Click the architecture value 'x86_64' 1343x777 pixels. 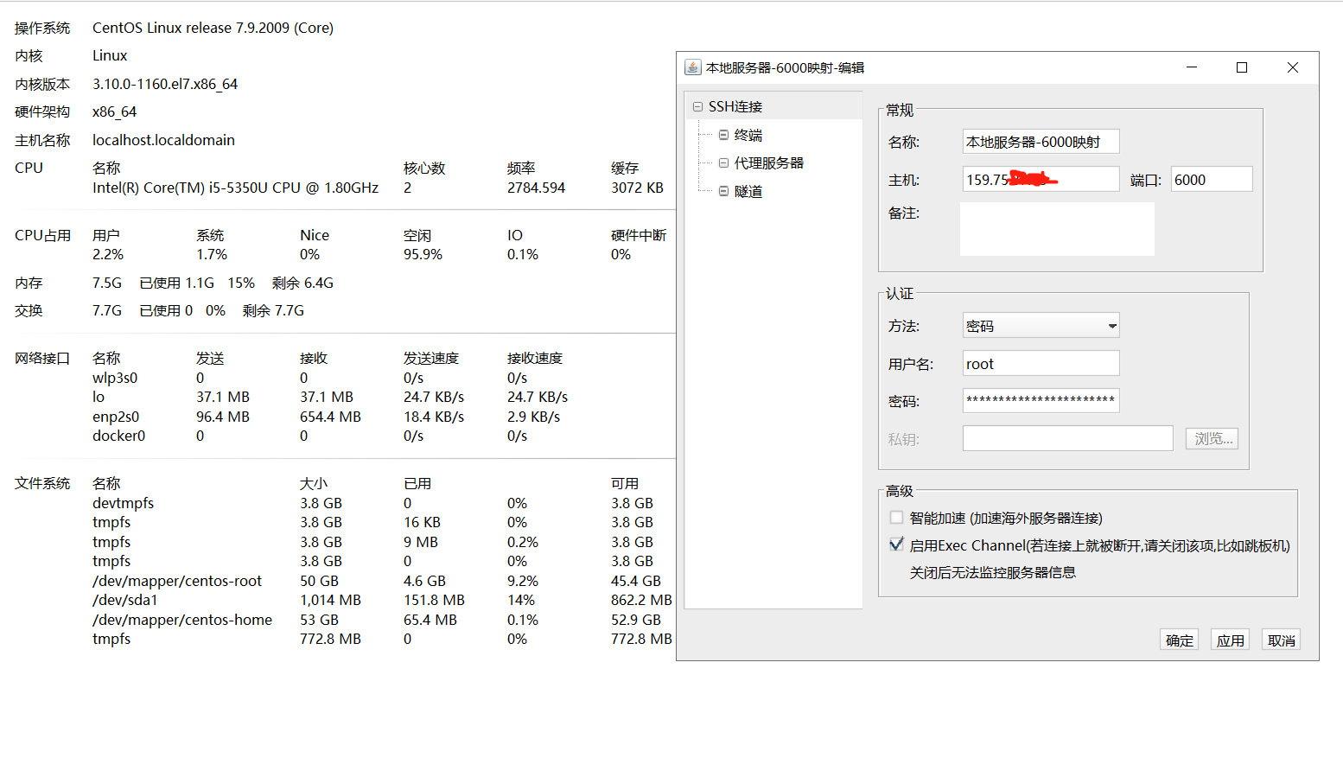(114, 111)
